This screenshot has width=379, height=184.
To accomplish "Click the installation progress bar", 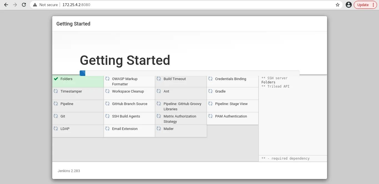I will [x=189, y=73].
